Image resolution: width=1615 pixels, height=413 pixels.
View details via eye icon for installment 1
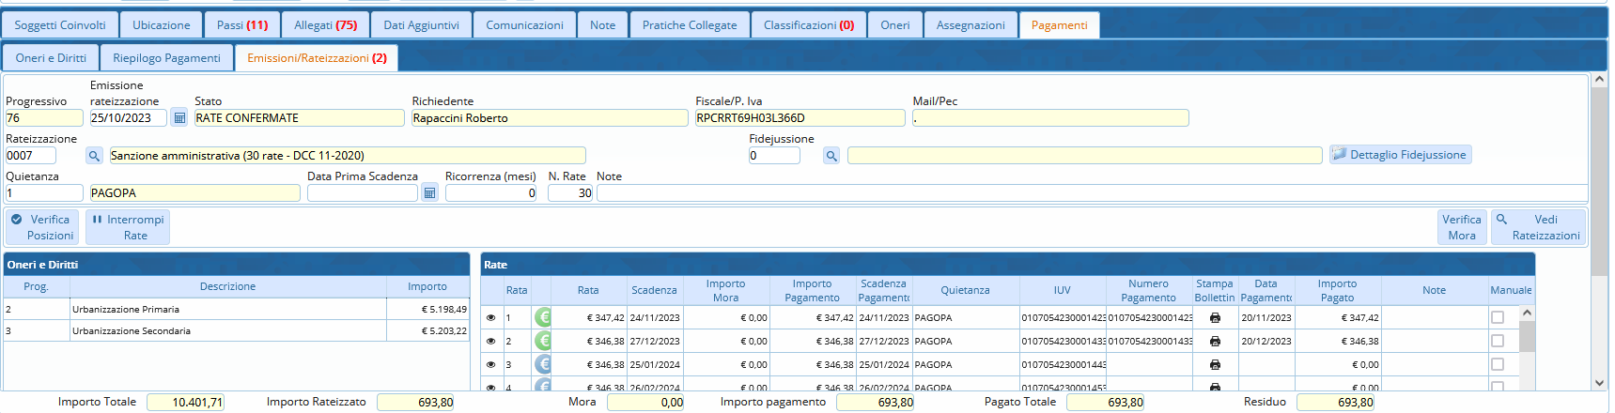[490, 318]
